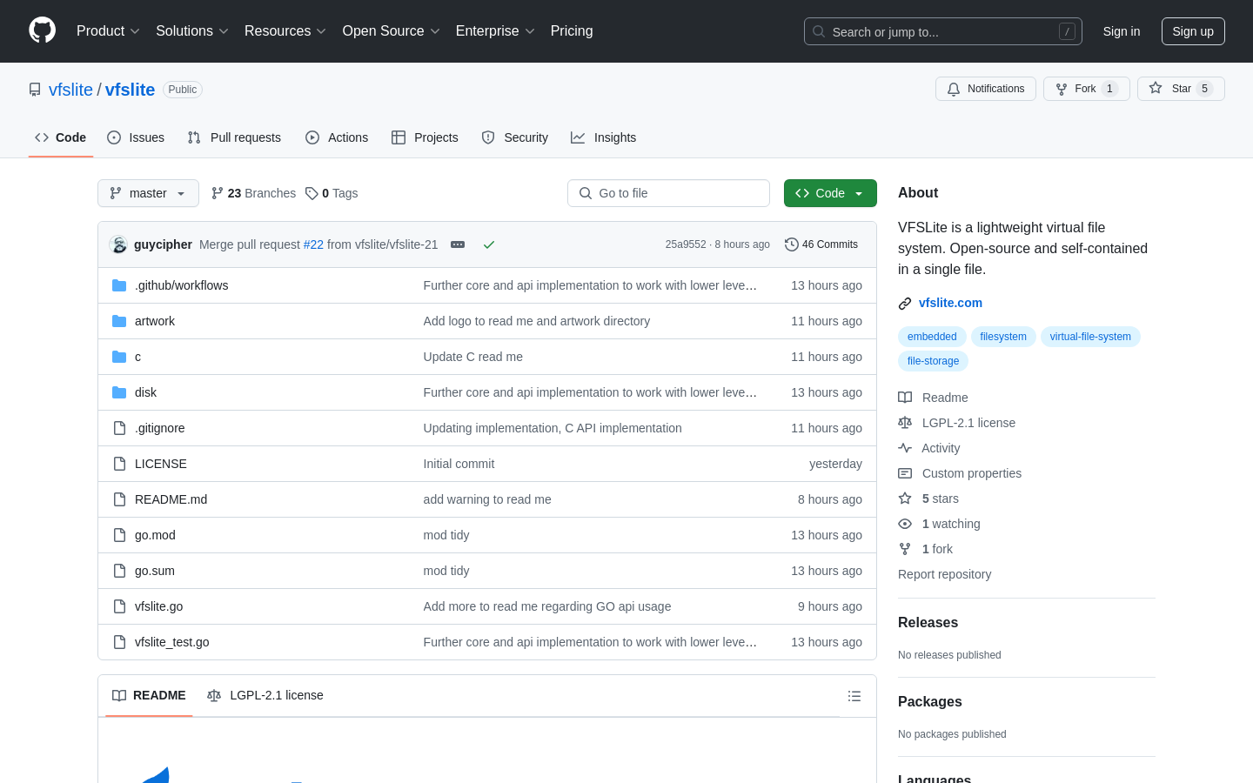Visit vfslite.com website link

click(950, 303)
